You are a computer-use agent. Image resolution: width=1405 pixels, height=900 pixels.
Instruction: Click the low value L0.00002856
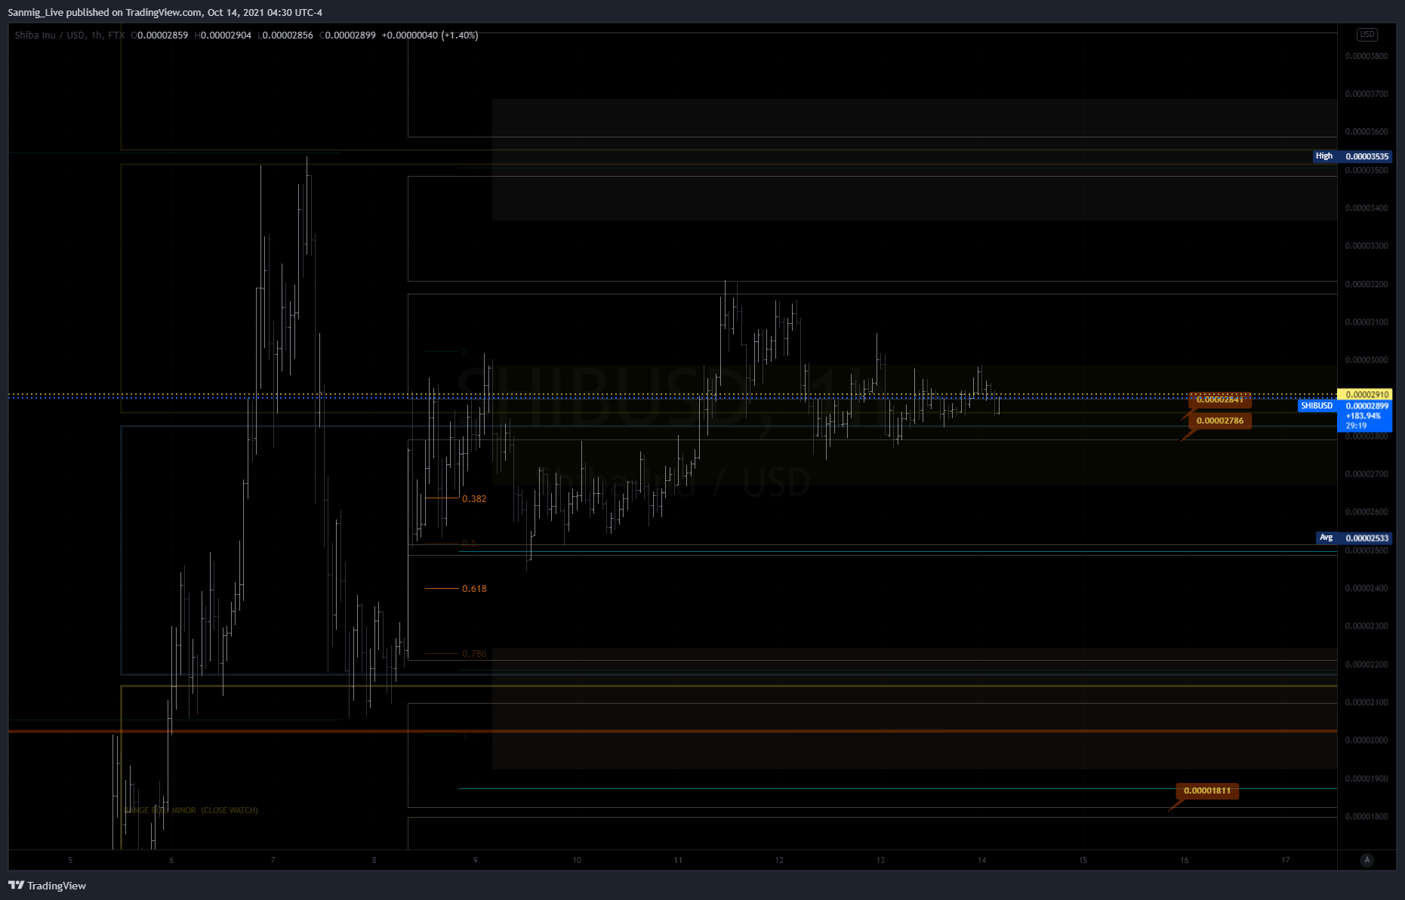pyautogui.click(x=285, y=35)
